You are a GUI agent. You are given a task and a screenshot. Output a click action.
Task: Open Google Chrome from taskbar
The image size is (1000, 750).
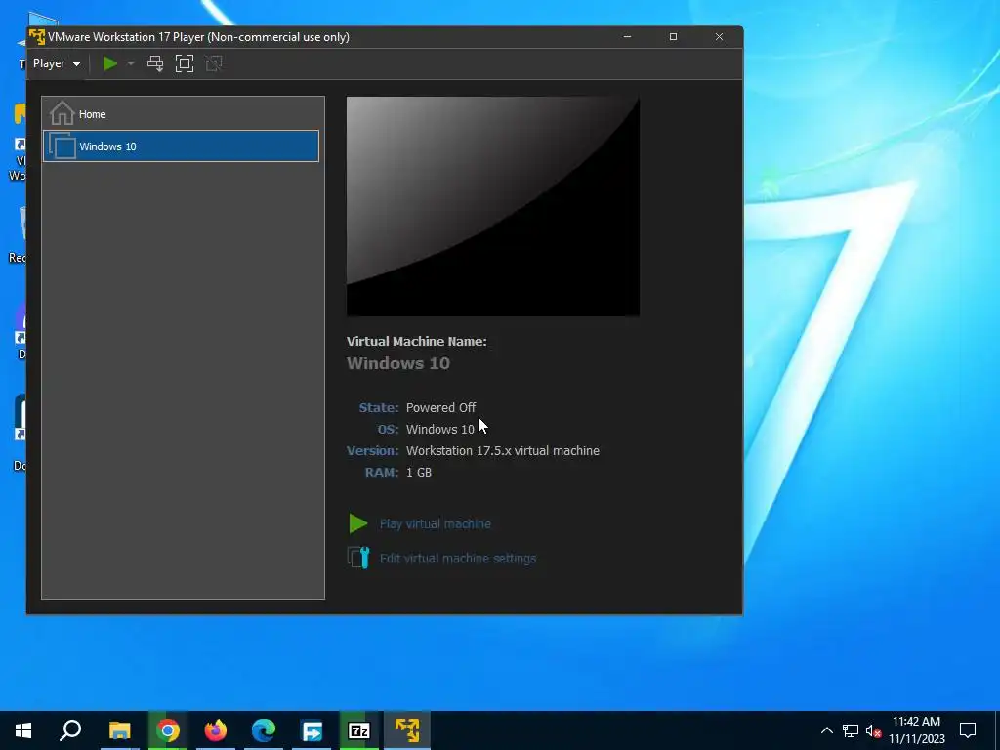point(168,730)
